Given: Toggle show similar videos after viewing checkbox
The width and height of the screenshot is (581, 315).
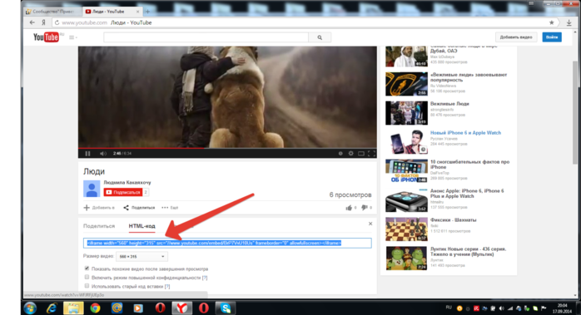Looking at the screenshot, I should [87, 268].
